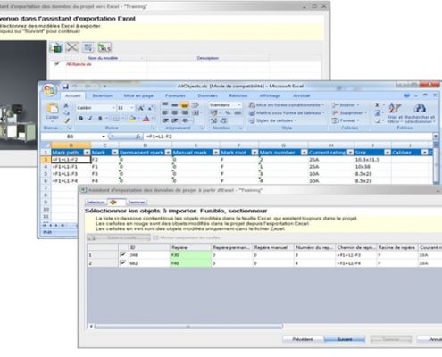Open the Calibri font name dropdown

point(113,108)
